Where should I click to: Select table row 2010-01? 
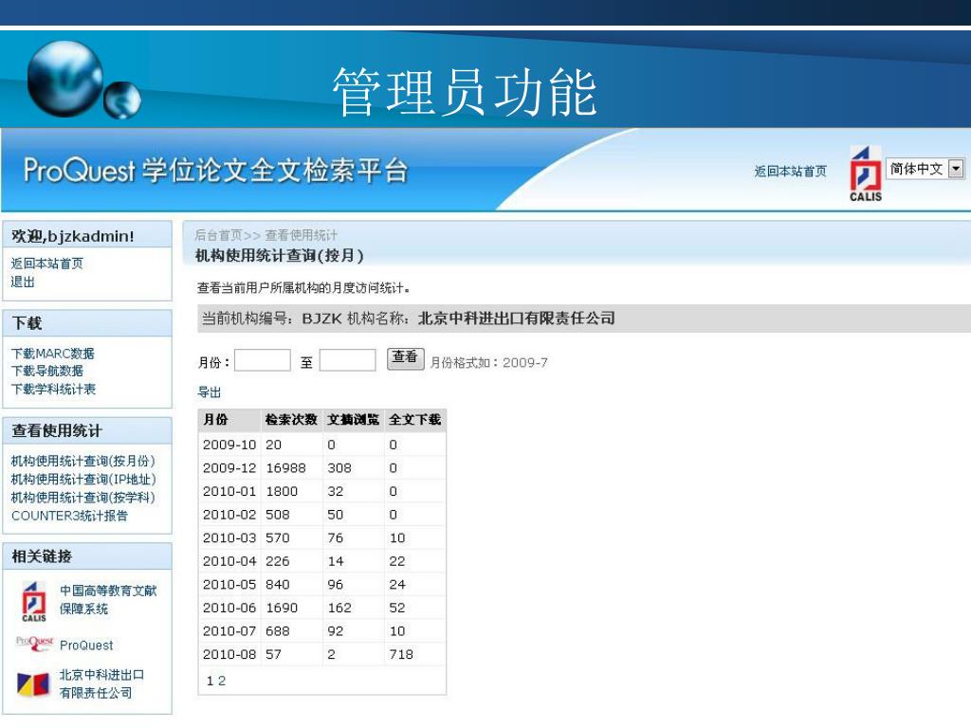pos(322,492)
